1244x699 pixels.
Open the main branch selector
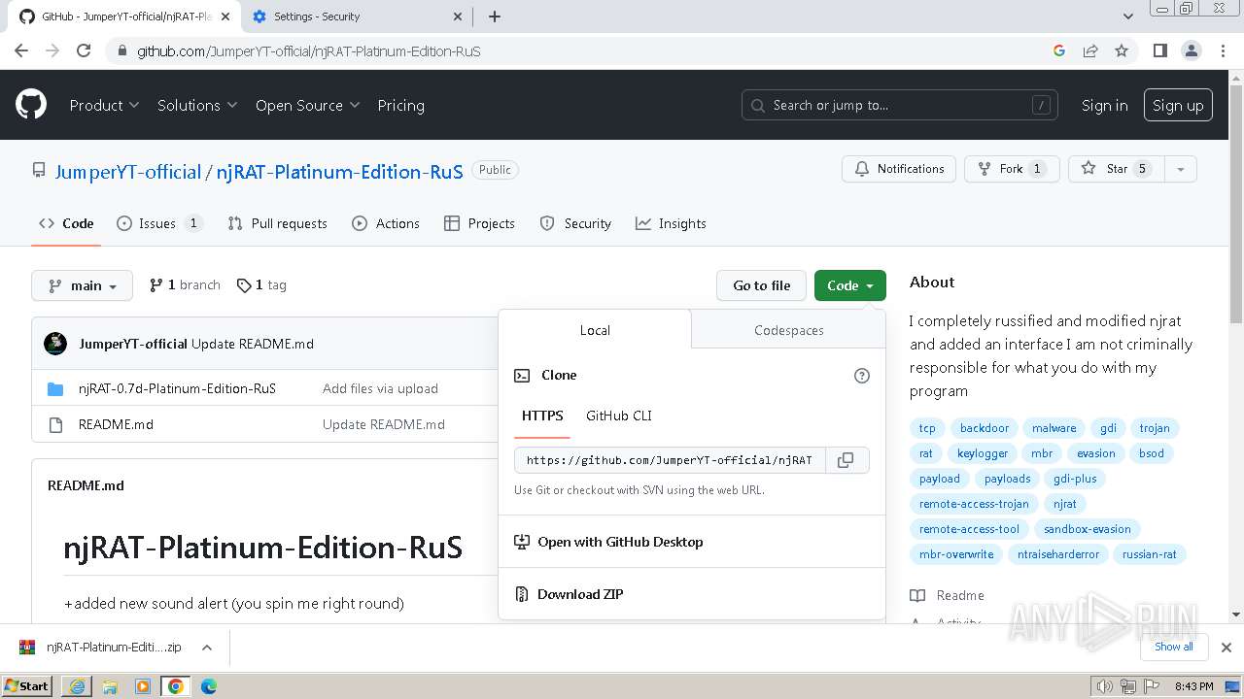coord(82,285)
